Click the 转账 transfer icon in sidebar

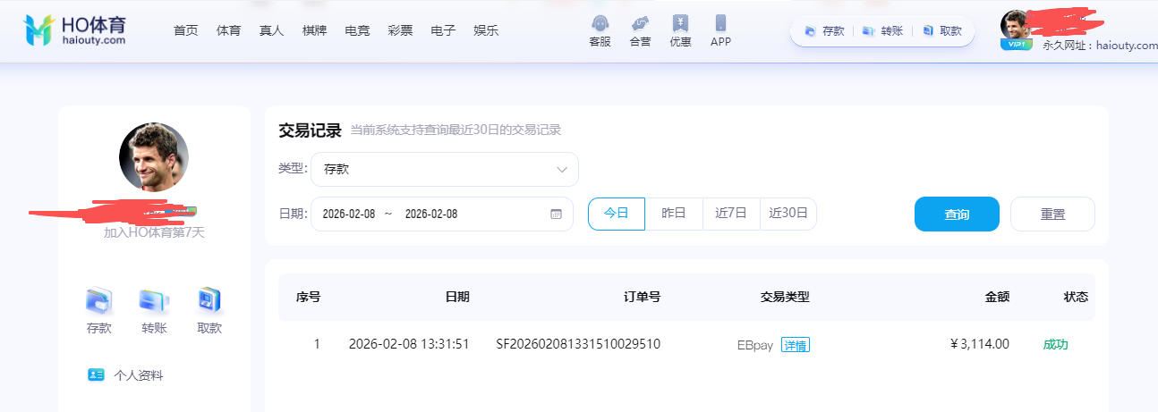coord(154,301)
